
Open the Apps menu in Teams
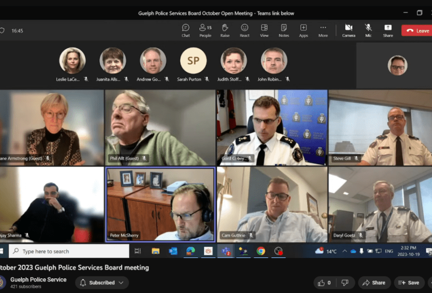304,30
